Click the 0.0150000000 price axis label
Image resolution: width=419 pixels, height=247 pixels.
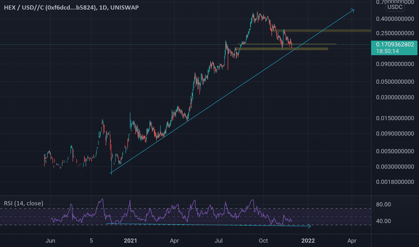click(x=395, y=118)
